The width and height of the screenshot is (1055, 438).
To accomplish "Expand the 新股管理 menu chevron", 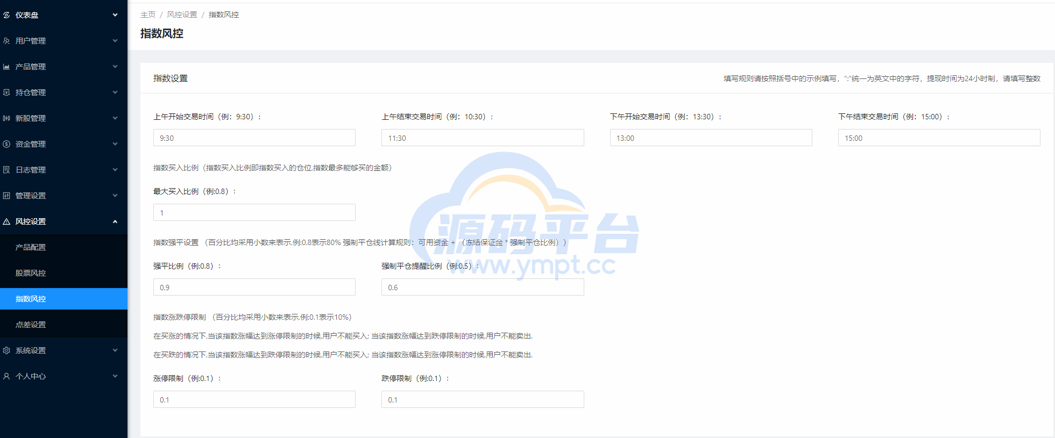I will coord(115,118).
